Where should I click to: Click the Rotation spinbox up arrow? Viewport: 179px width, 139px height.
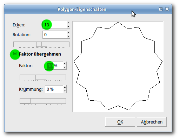pyautogui.click(x=68, y=33)
